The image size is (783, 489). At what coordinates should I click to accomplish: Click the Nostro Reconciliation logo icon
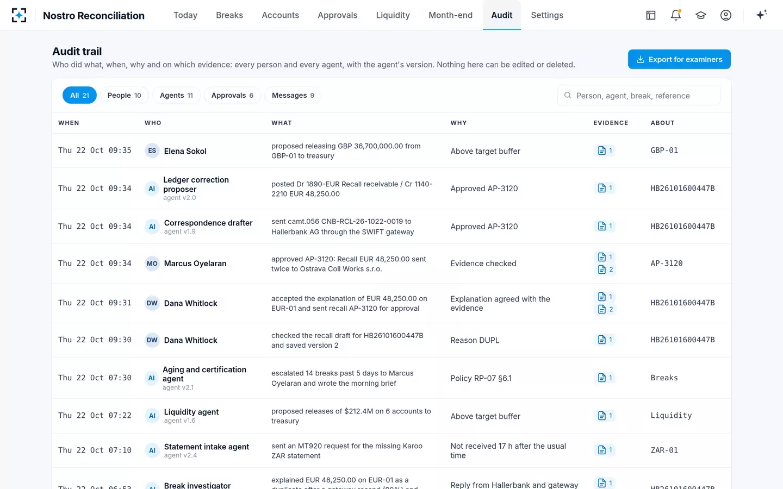coord(19,15)
